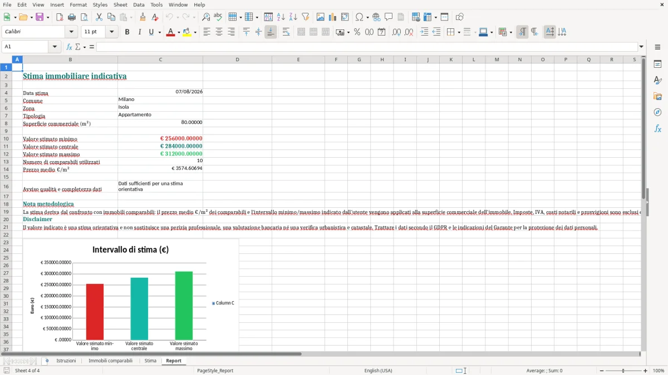
Task: Open the Sheet menu
Action: 120,4
